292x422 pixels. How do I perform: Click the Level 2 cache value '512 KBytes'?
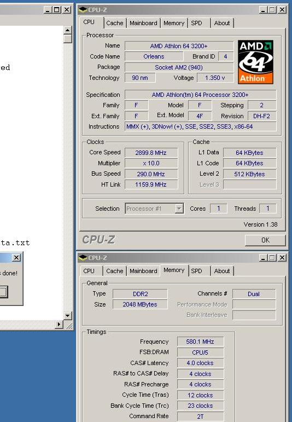[249, 174]
